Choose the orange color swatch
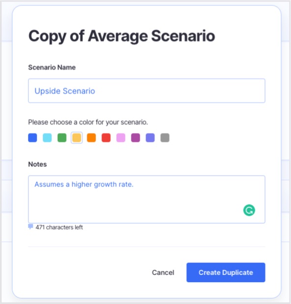The width and height of the screenshot is (291, 304). click(91, 138)
